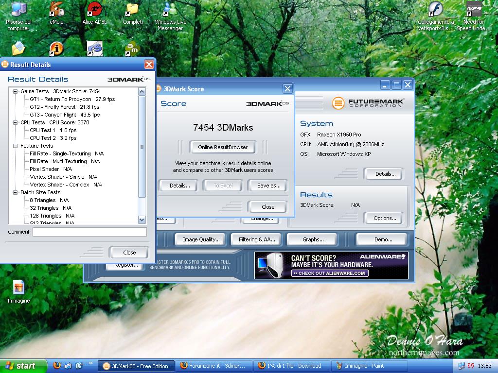The image size is (498, 373).
Task: Click the 13.53 system tray clock
Action: pyautogui.click(x=484, y=366)
